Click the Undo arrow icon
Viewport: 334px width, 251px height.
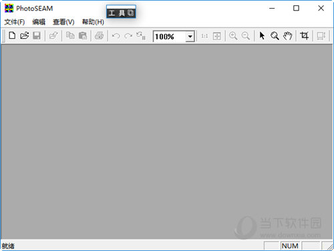tap(116, 35)
